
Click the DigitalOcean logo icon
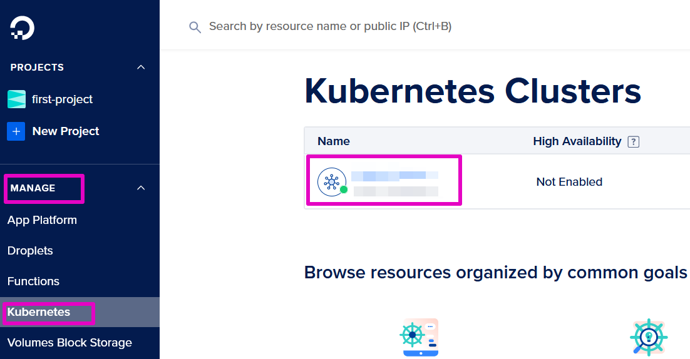point(22,28)
